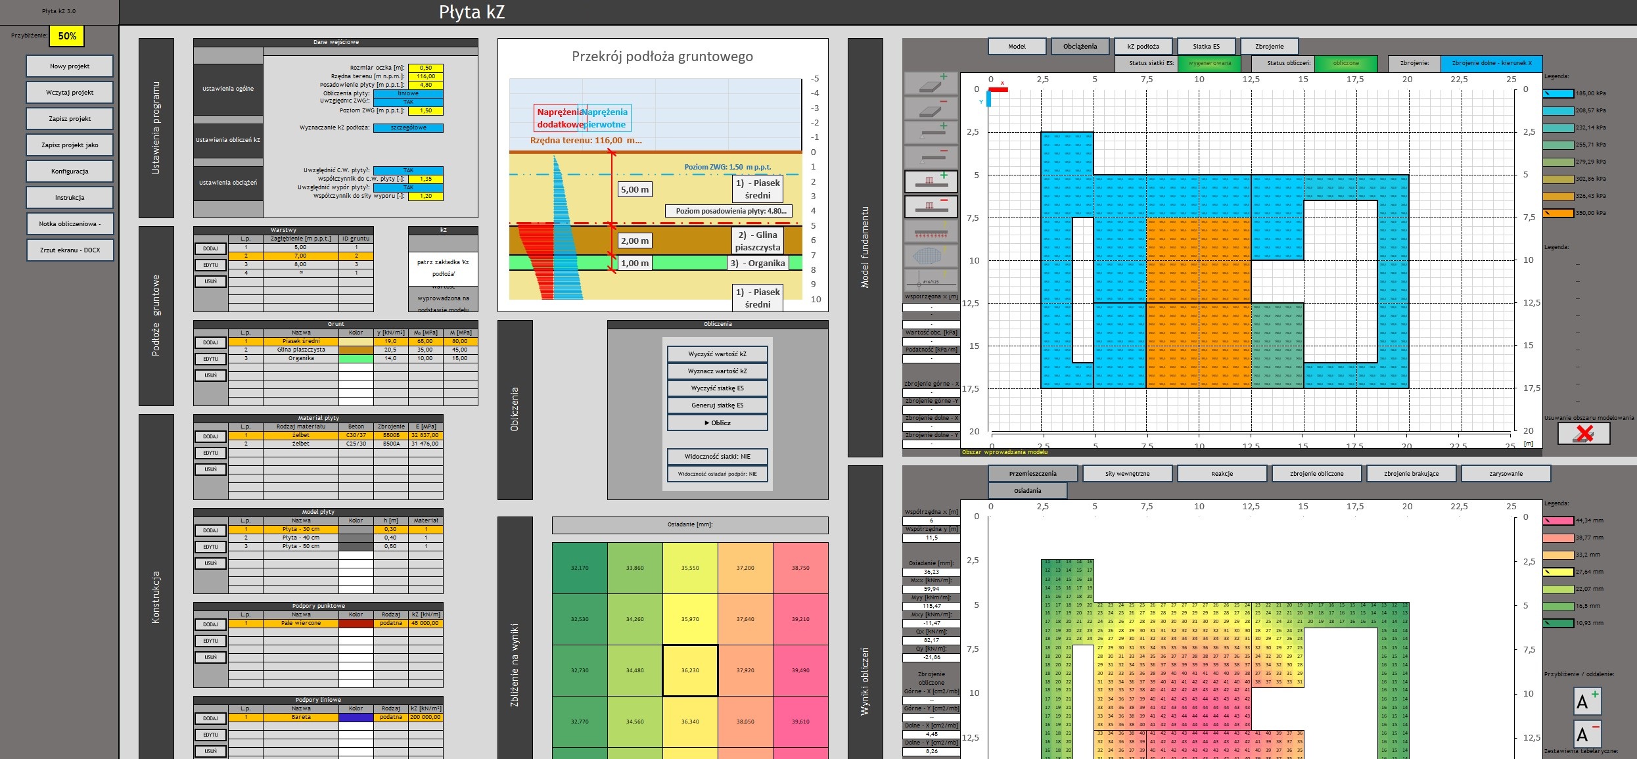Click the remove surface load icon
1637x759 pixels.
click(931, 206)
